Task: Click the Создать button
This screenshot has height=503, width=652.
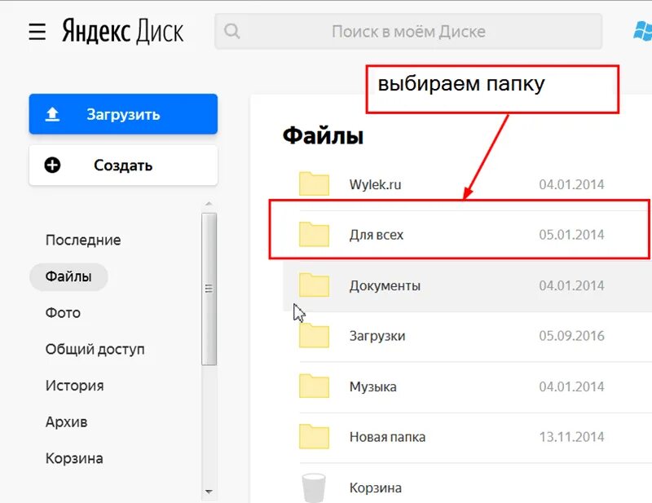Action: click(123, 165)
